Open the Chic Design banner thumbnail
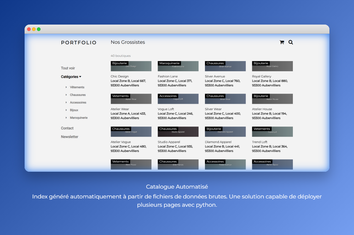The height and width of the screenshot is (235, 354). (131, 66)
